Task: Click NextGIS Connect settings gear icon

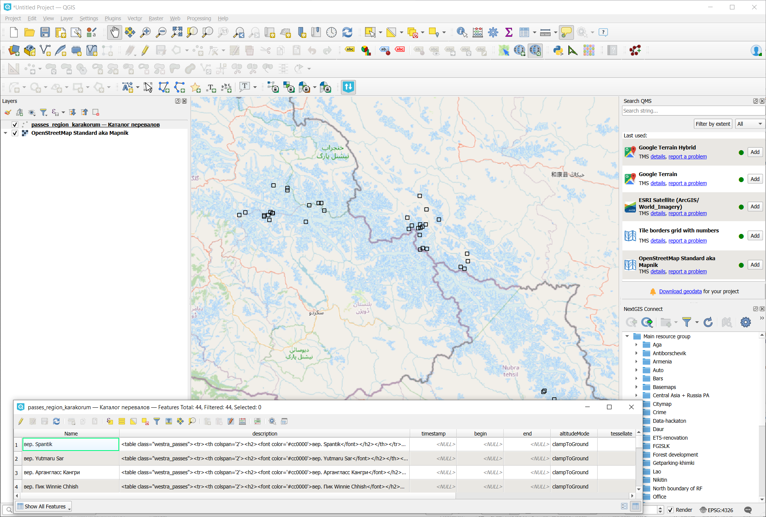Action: click(746, 322)
